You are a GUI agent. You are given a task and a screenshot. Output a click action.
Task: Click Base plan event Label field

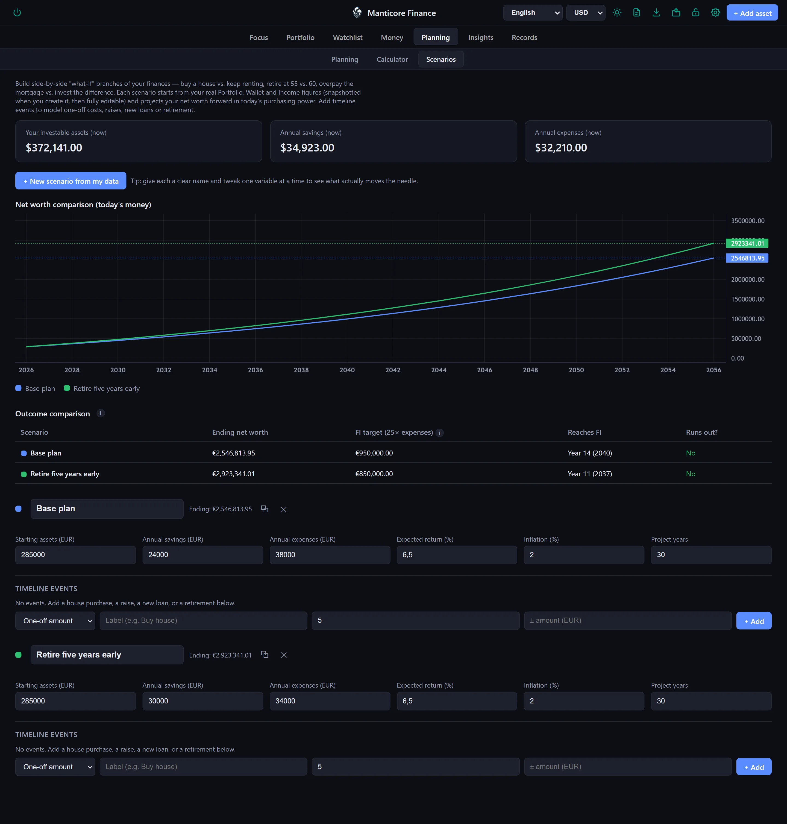point(204,620)
